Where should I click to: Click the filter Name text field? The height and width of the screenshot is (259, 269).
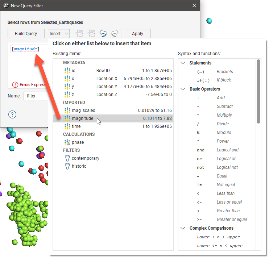[36, 96]
